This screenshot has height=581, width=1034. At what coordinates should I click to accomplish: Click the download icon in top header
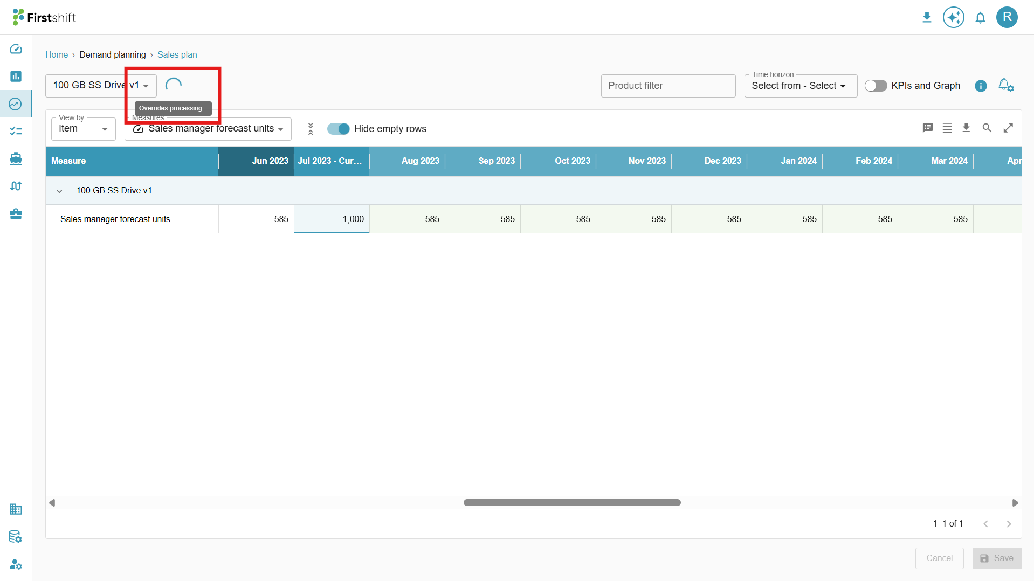click(x=927, y=18)
